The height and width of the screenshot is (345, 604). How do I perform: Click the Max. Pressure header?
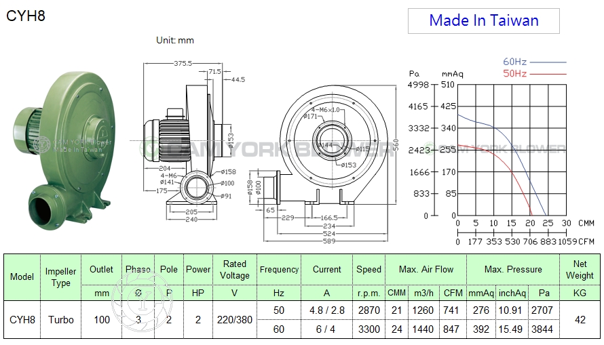click(x=513, y=269)
